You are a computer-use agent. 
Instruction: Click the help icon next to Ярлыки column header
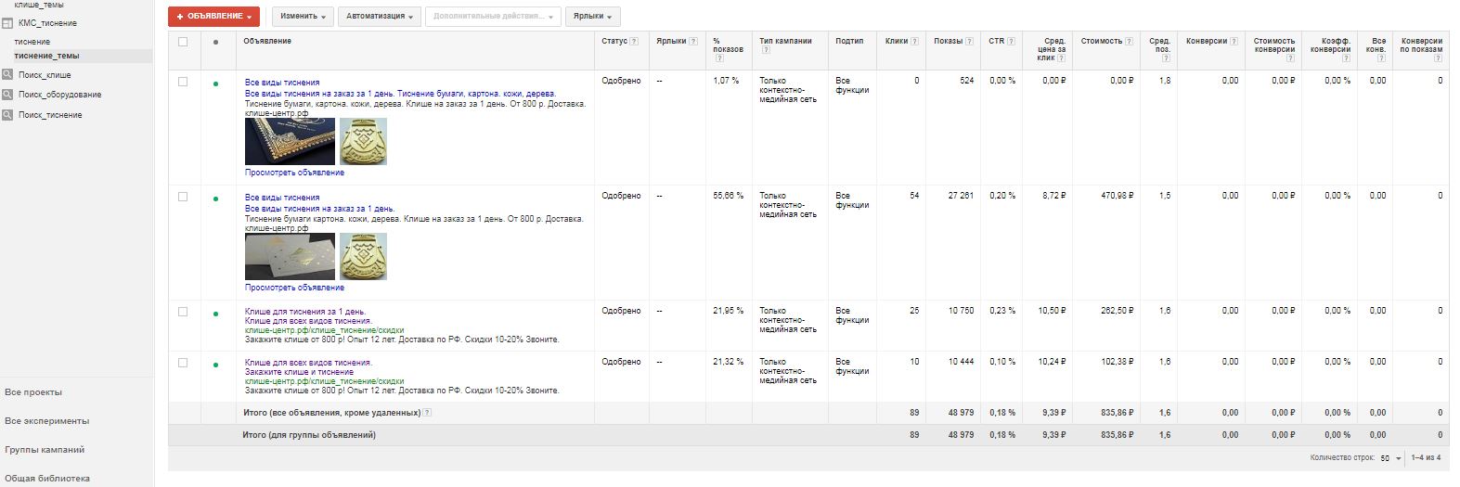[x=693, y=41]
